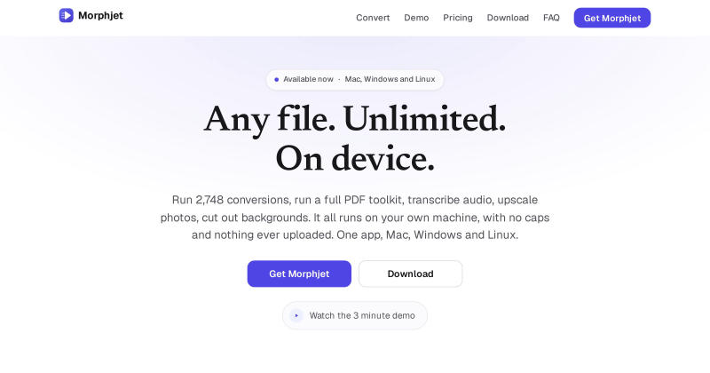Screen dimensions: 710x373
Task: Click Mac, Windows and Linux badge label
Action: pos(390,79)
